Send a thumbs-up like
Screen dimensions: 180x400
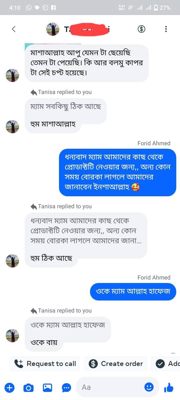point(169,388)
